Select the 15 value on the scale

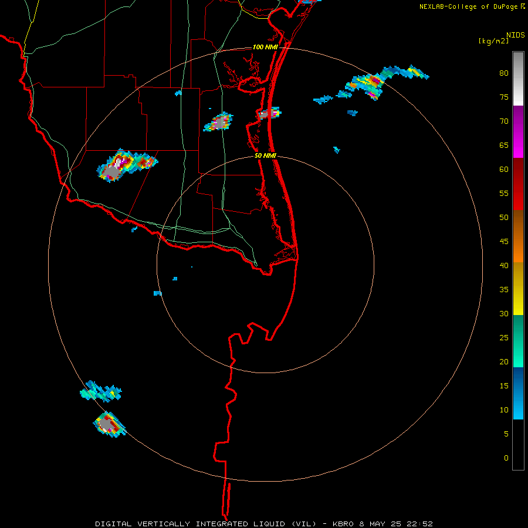[504, 385]
